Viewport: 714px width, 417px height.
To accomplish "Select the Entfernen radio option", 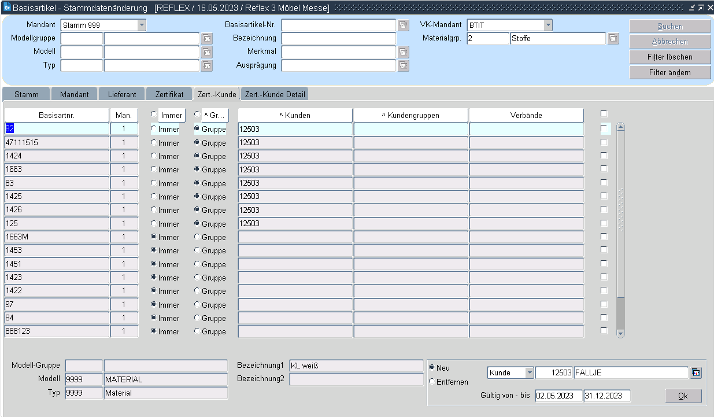I will (432, 382).
